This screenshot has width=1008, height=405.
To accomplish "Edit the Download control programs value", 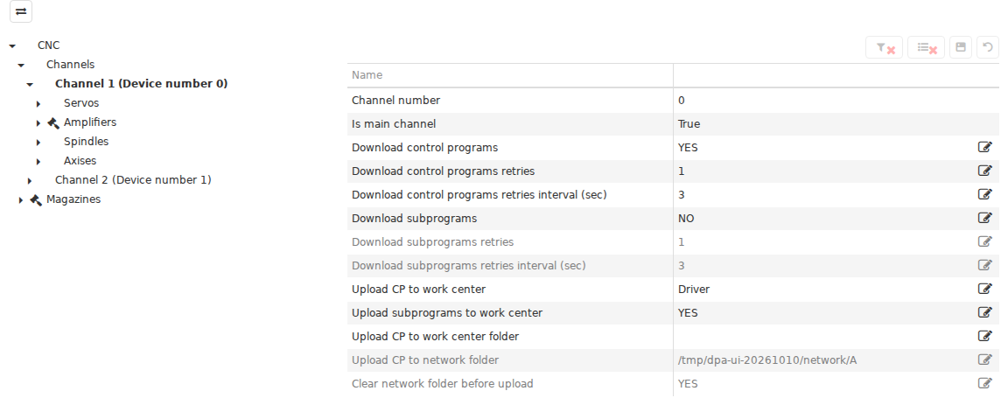I will coord(984,147).
